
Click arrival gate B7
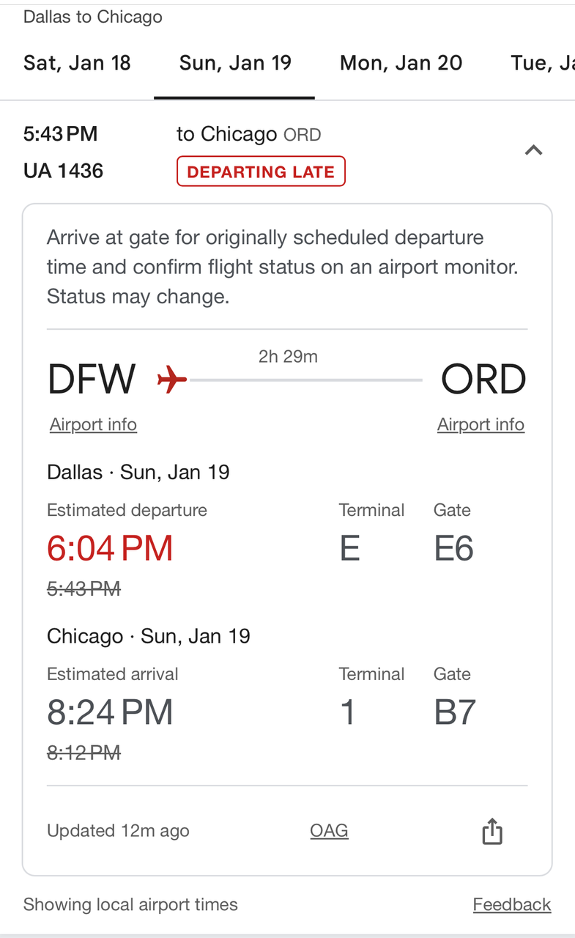click(x=455, y=712)
